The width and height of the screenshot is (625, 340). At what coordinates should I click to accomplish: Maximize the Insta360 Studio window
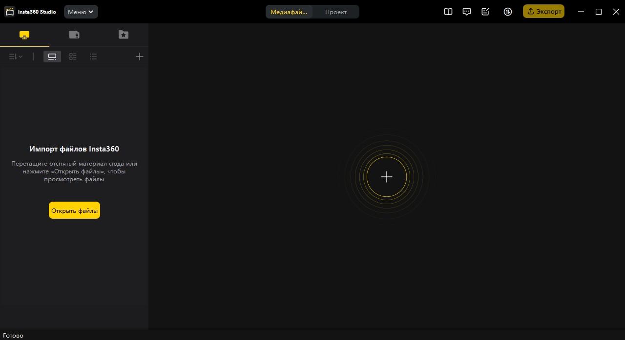[x=599, y=12]
